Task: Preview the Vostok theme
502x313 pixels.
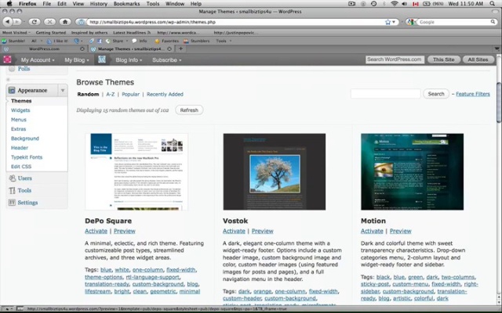Action: 263,231
